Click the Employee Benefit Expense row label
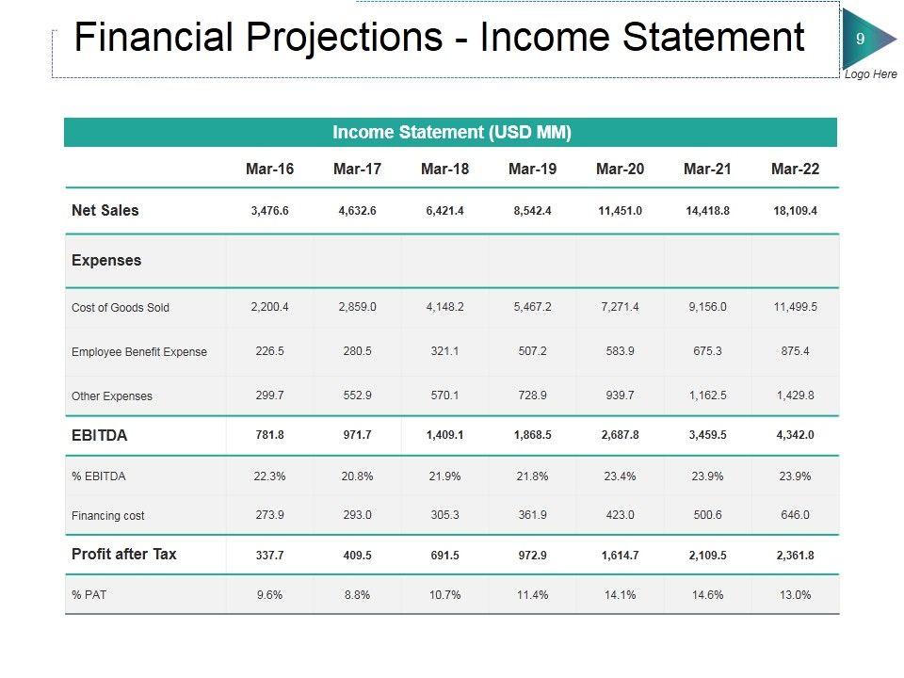 click(139, 352)
